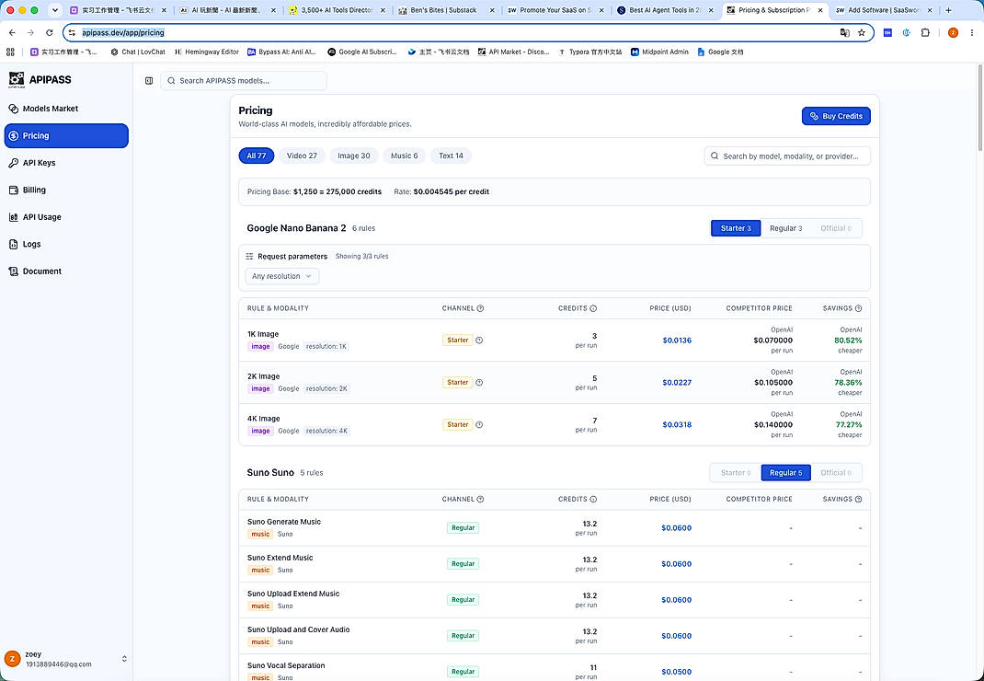Open API Keys page
Screen dimensions: 984x681
(x=39, y=163)
